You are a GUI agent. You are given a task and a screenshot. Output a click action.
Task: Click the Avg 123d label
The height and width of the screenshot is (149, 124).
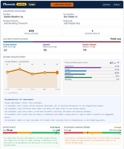point(56,130)
